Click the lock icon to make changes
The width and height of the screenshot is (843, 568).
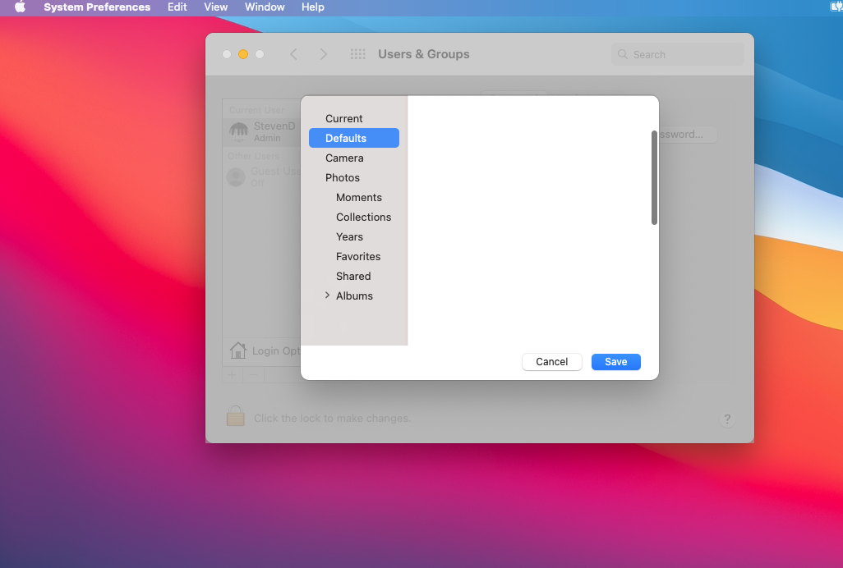[236, 416]
